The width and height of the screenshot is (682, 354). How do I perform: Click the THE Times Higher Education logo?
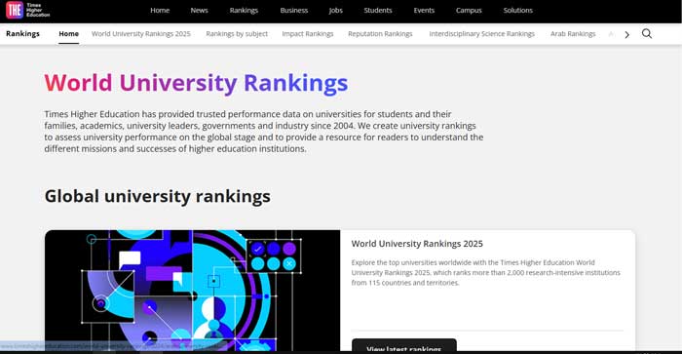(x=28, y=10)
